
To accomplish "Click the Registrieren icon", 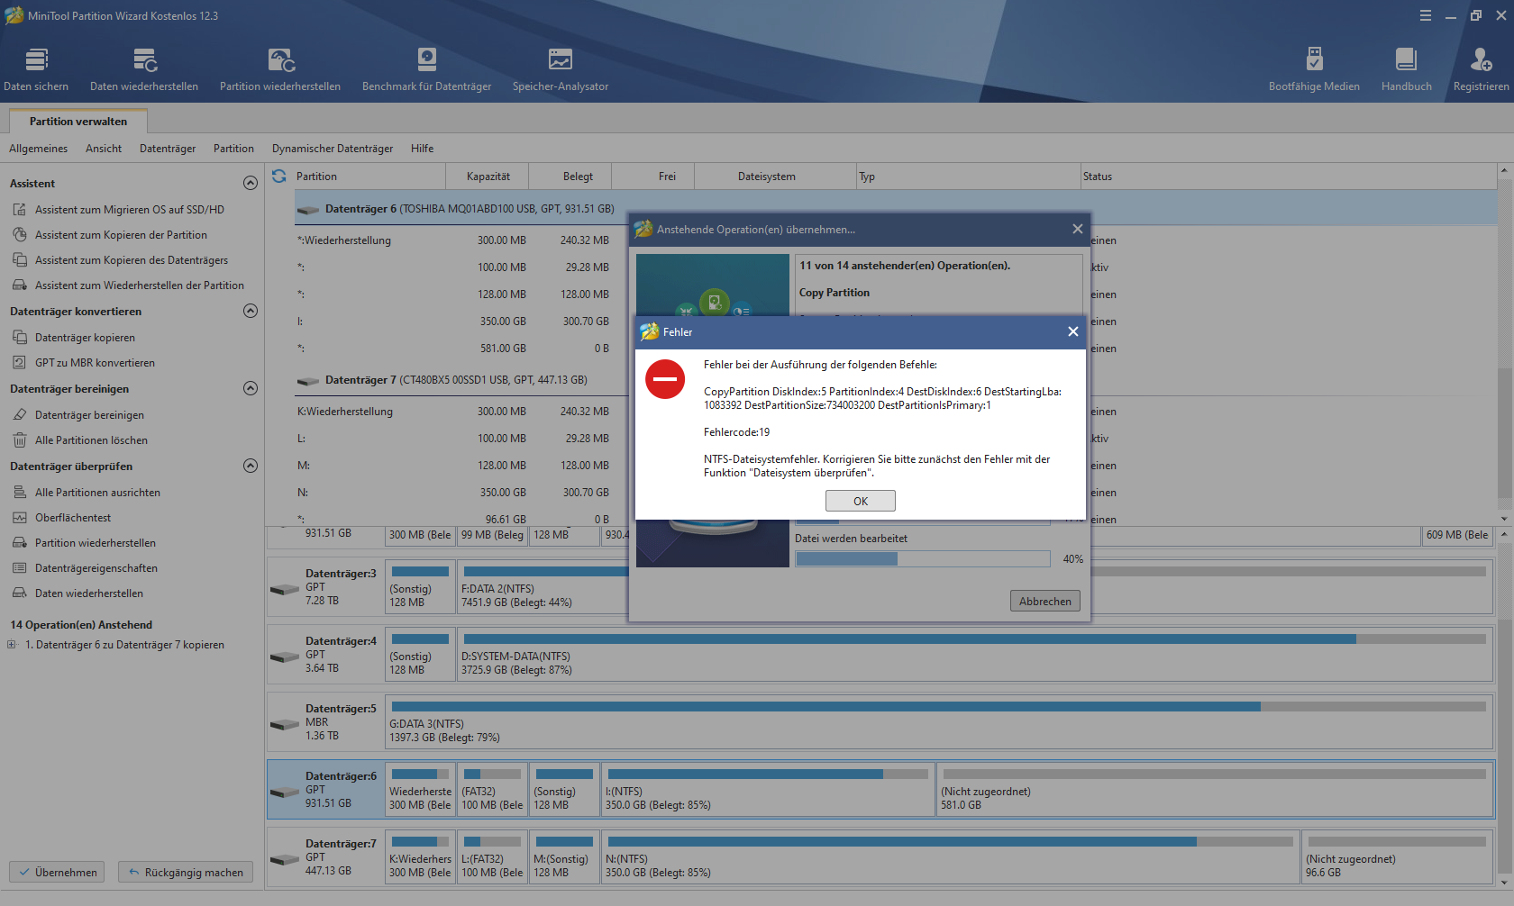I will 1481,59.
